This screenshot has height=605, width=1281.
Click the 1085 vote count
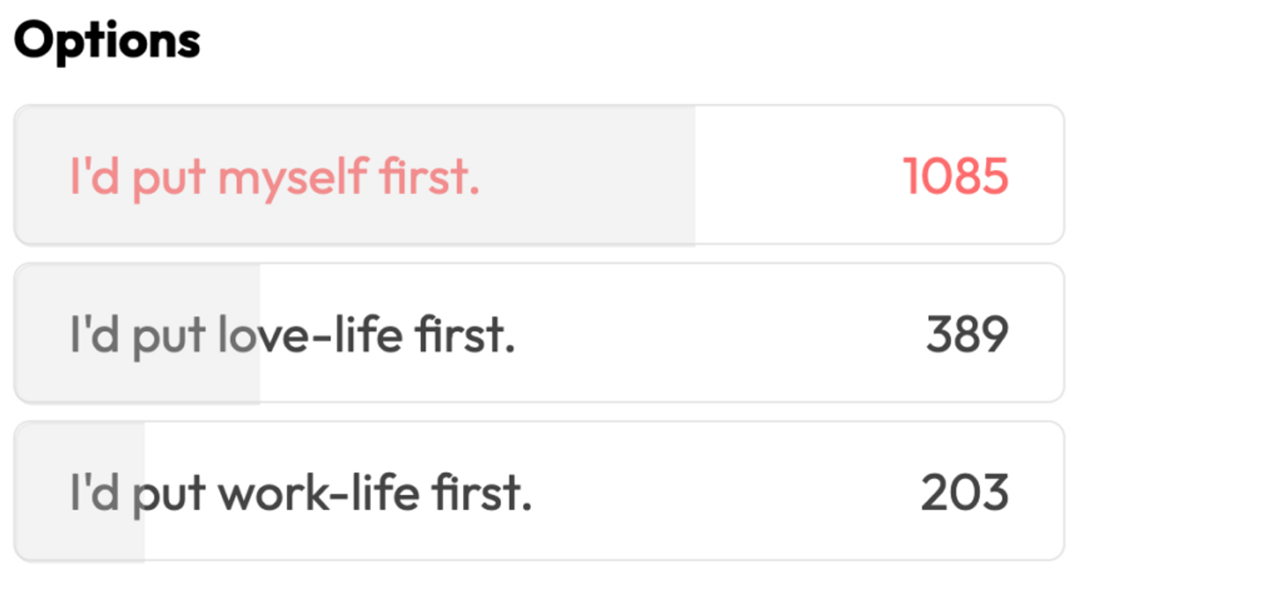[955, 177]
